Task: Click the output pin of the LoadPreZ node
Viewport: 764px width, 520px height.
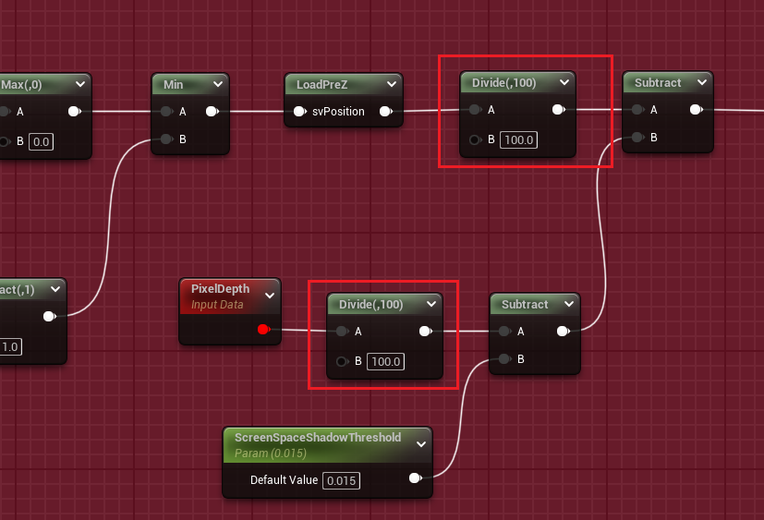Action: click(385, 113)
